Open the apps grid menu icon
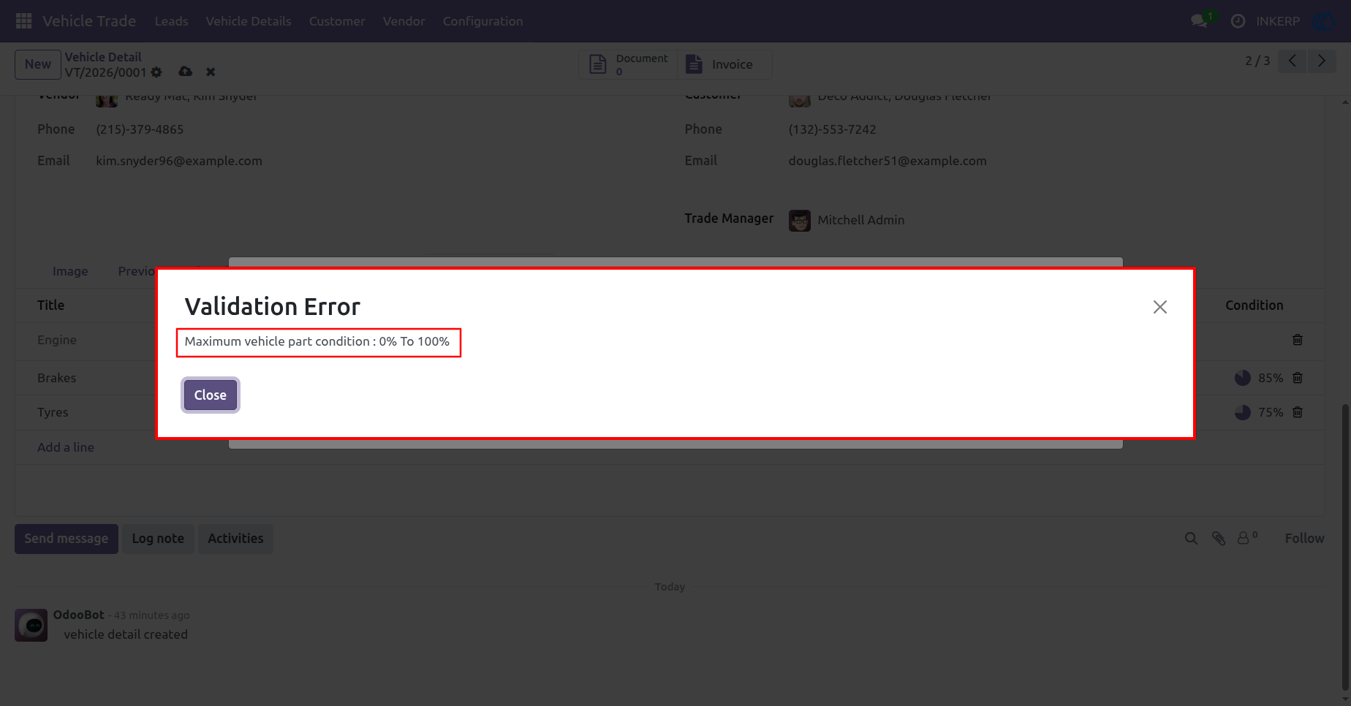Image resolution: width=1351 pixels, height=706 pixels. point(23,21)
